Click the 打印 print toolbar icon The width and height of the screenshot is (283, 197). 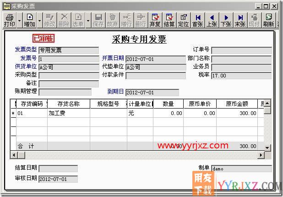10,20
